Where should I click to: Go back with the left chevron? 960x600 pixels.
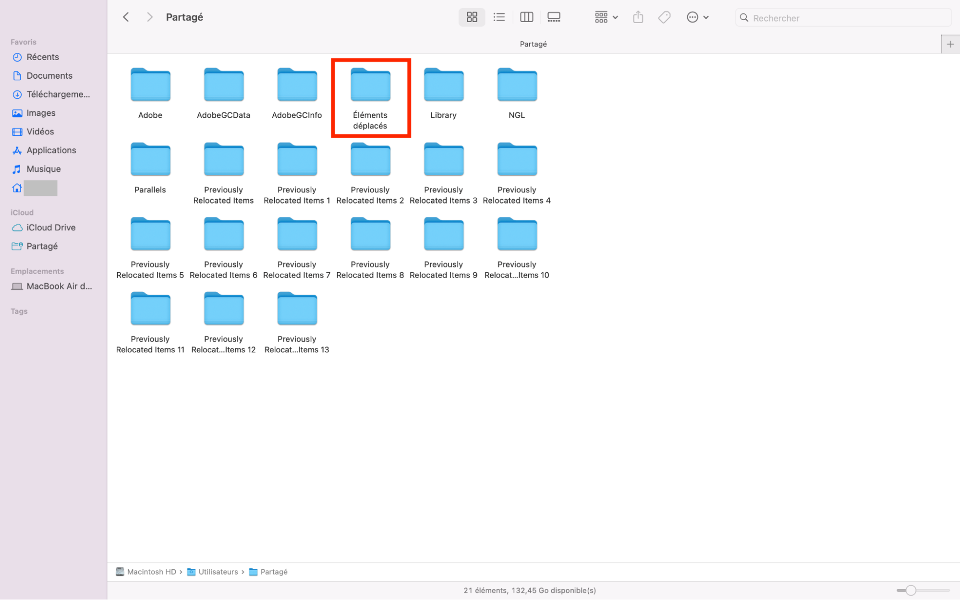coord(126,17)
